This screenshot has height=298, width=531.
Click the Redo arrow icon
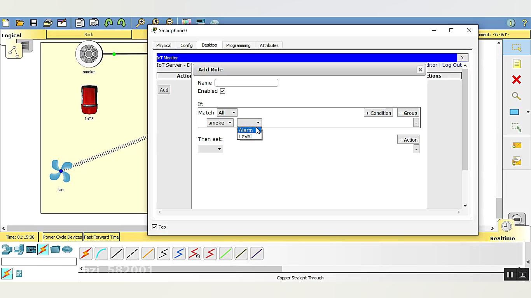click(122, 23)
